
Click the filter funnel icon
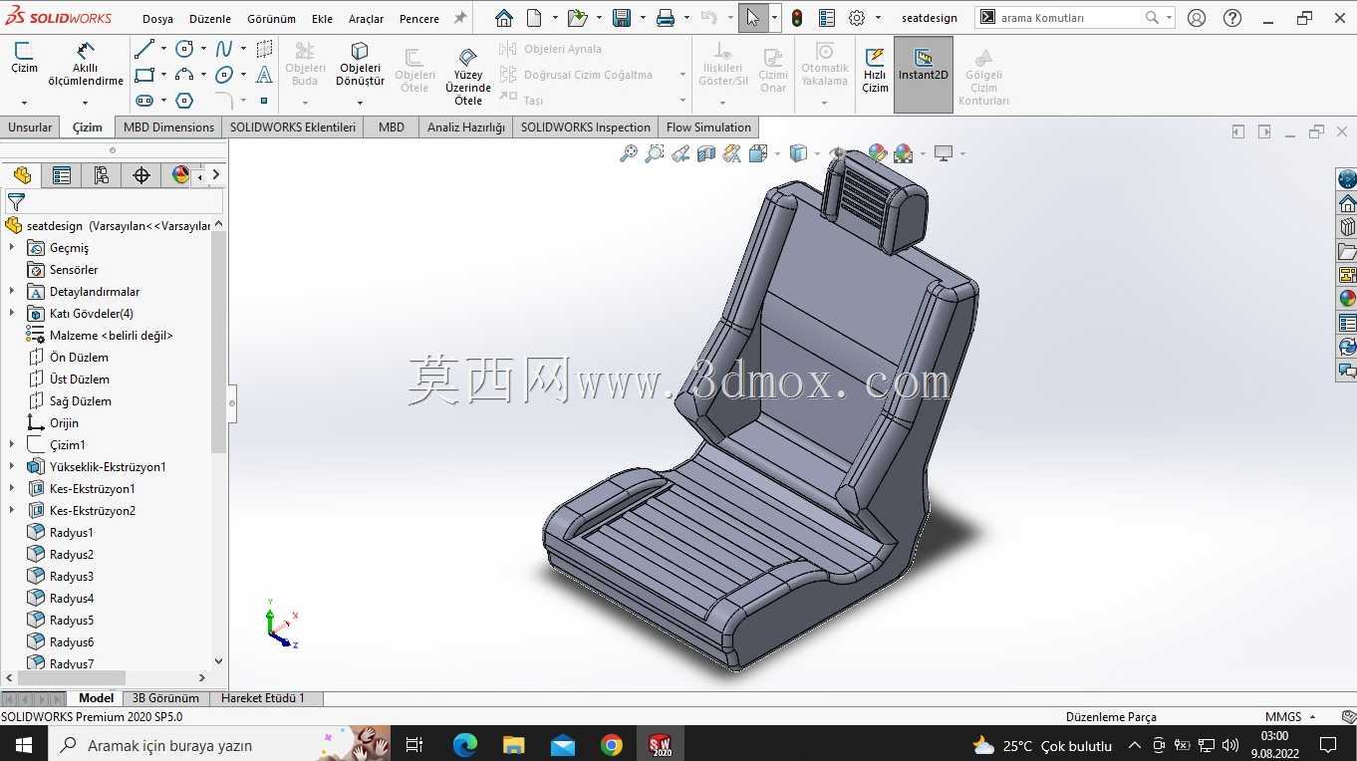tap(16, 202)
